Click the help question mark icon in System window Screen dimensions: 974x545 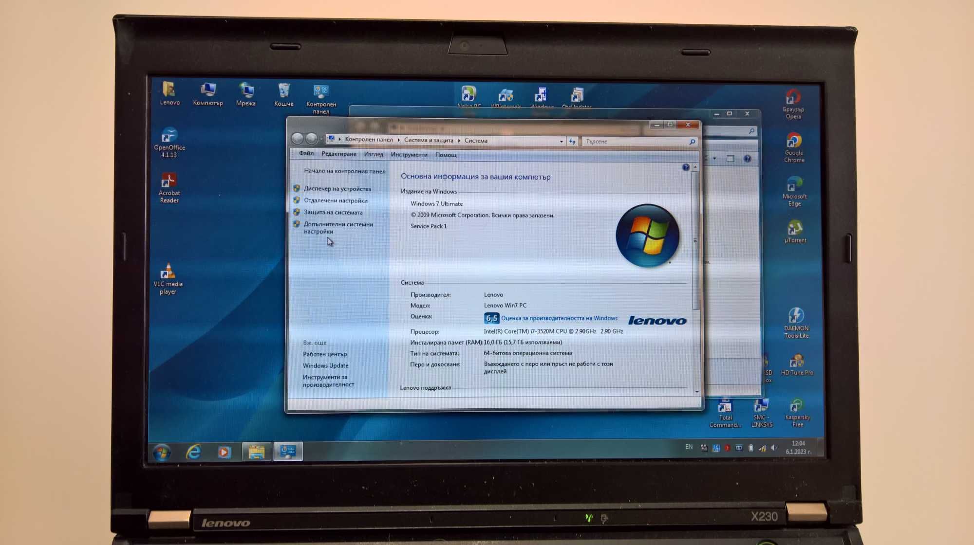pos(686,167)
